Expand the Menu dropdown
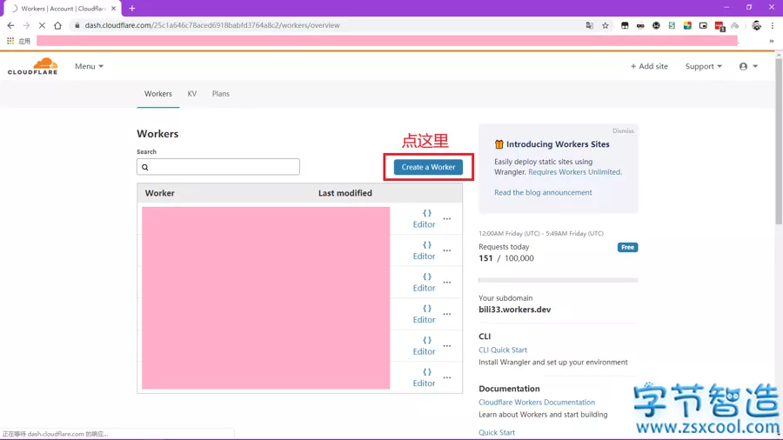Screen dimensions: 783x440 [x=89, y=66]
